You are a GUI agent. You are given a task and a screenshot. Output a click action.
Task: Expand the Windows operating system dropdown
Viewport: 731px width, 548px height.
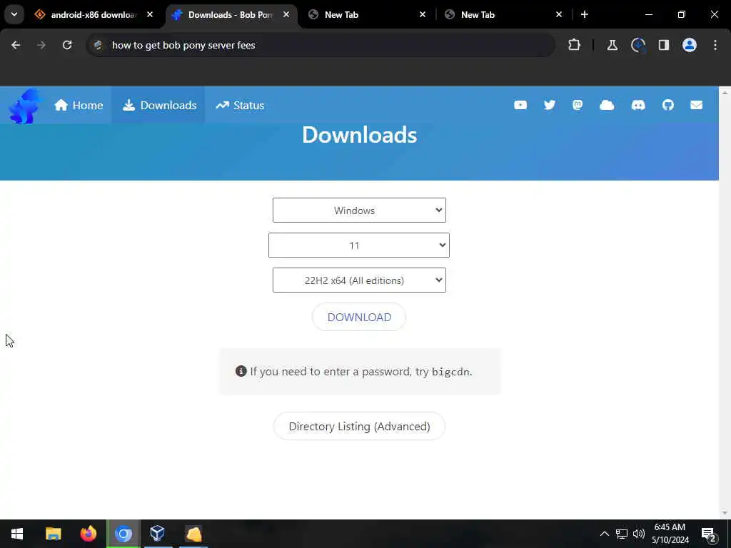(x=359, y=210)
